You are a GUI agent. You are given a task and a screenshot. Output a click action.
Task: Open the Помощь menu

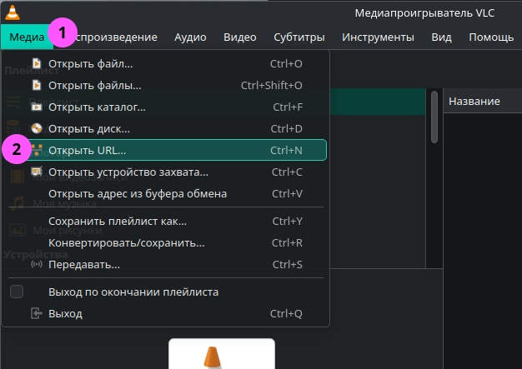coord(491,37)
